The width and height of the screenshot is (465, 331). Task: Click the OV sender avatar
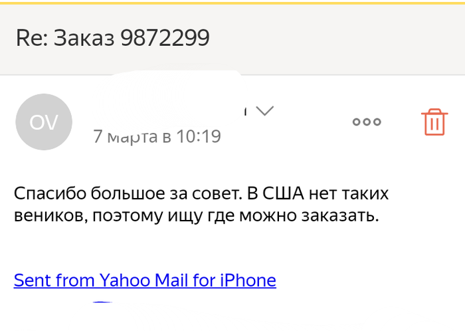[x=44, y=122]
